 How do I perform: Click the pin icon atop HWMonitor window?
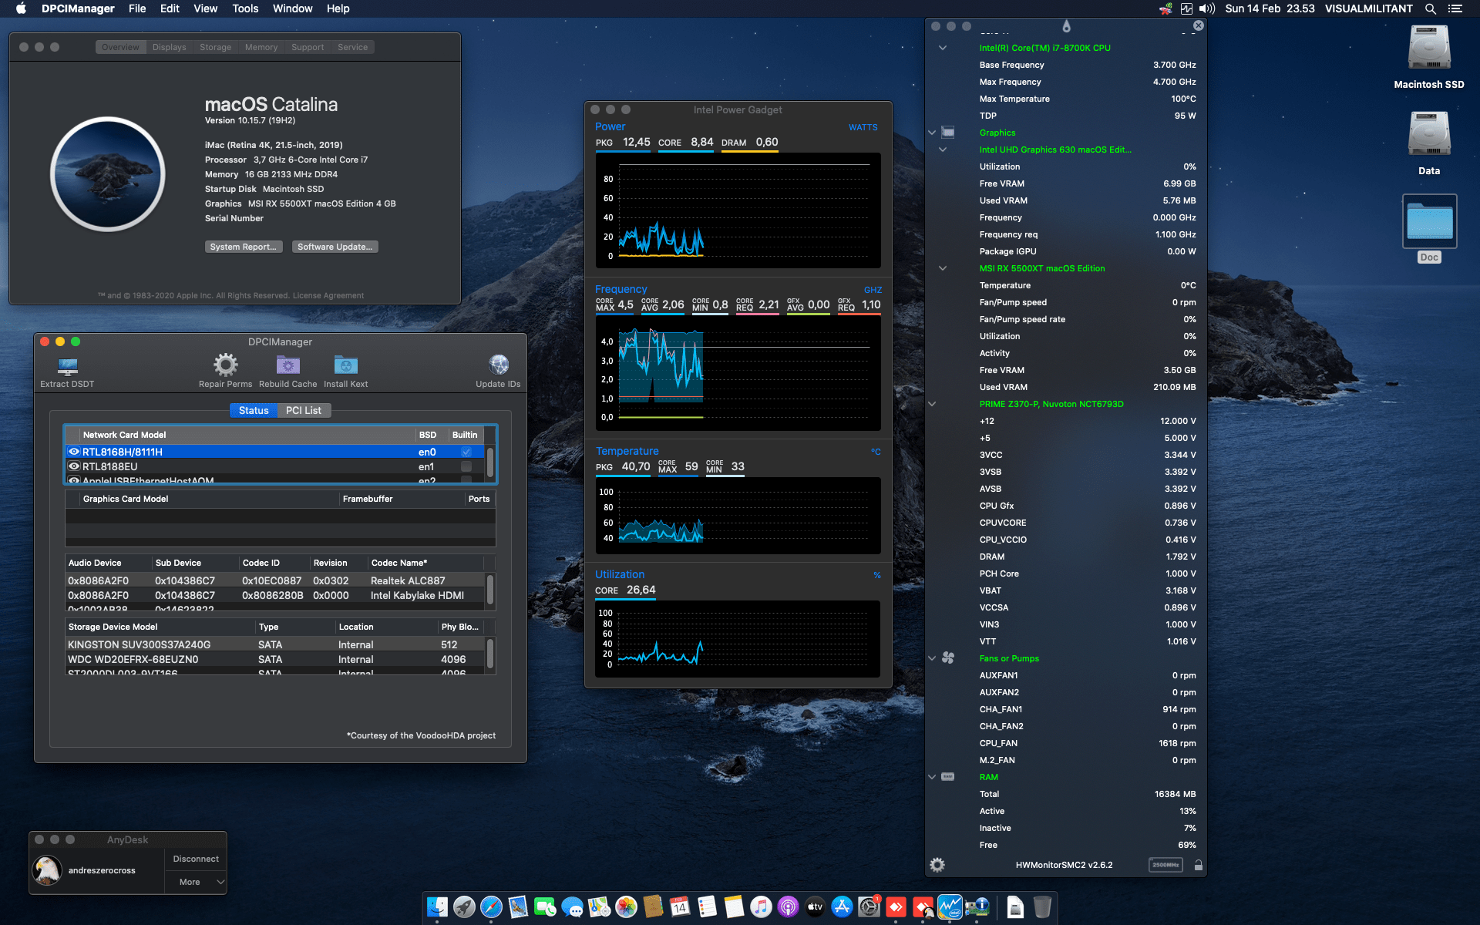(1066, 26)
